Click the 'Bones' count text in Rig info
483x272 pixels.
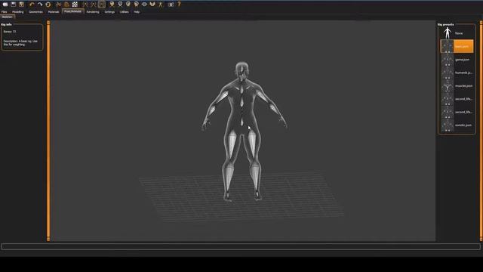[x=10, y=32]
